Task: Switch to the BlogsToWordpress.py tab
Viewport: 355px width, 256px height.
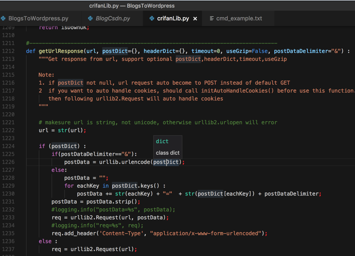Action: click(38, 19)
